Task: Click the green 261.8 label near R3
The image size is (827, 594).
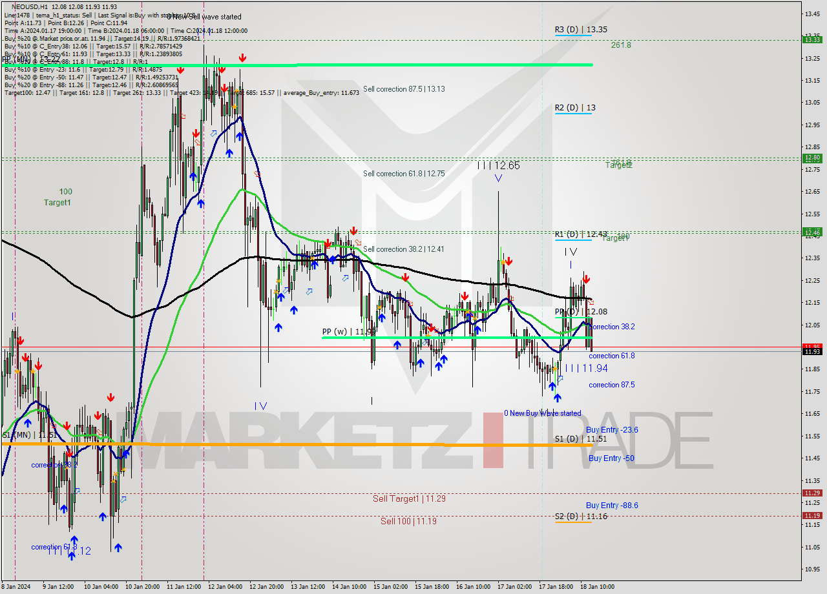Action: point(621,45)
